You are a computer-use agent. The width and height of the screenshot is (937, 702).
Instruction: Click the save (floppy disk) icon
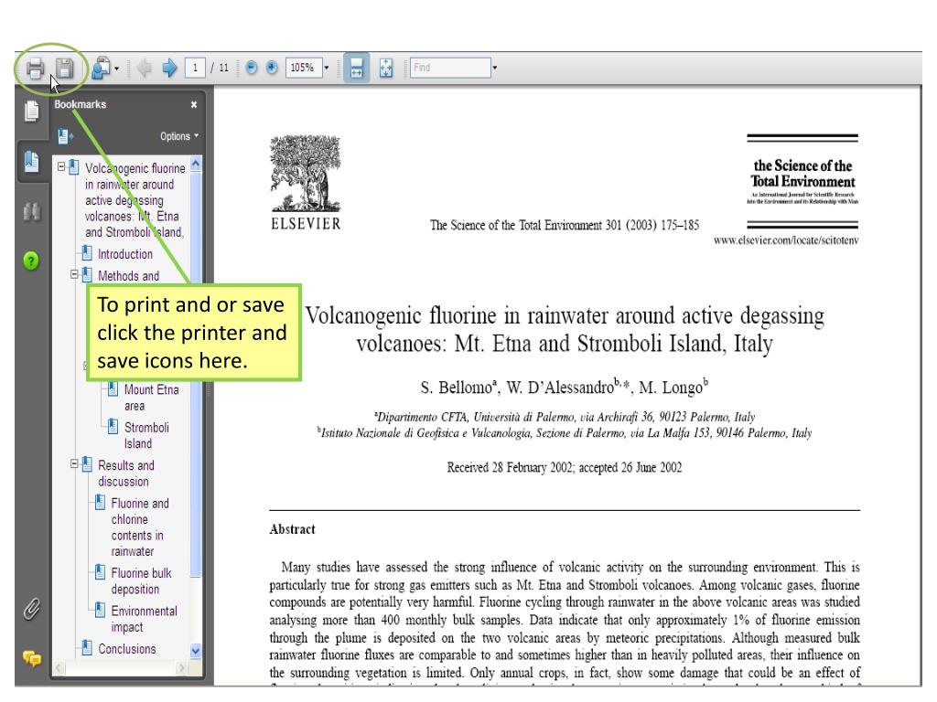pyautogui.click(x=65, y=69)
